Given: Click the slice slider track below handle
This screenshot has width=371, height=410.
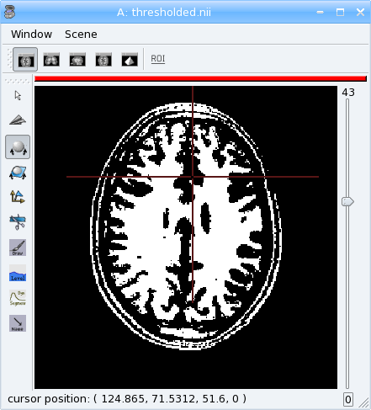Looking at the screenshot, I should point(347,297).
